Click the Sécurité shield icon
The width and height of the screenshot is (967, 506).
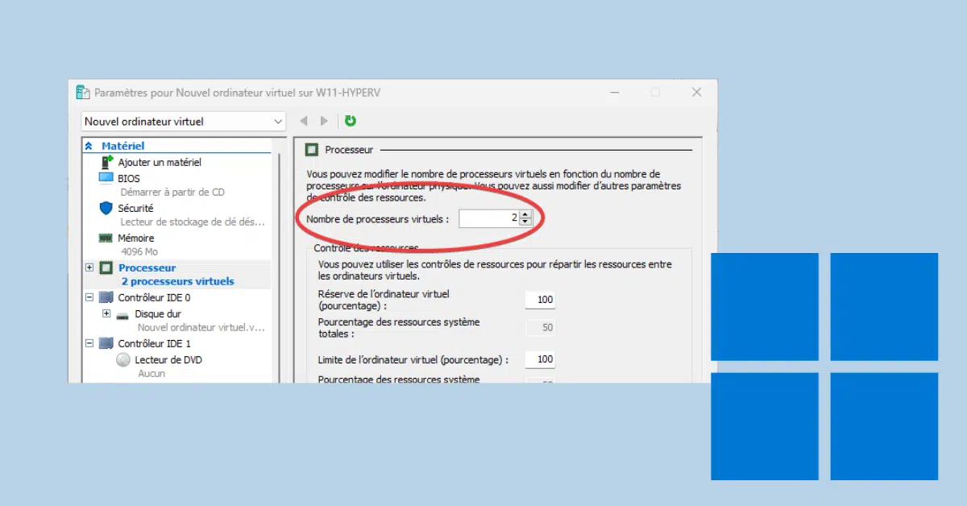point(106,208)
